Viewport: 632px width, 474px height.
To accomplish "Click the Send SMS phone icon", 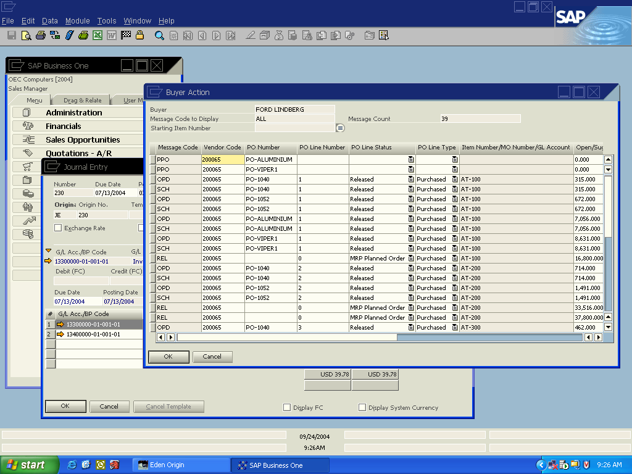I will tap(69, 35).
